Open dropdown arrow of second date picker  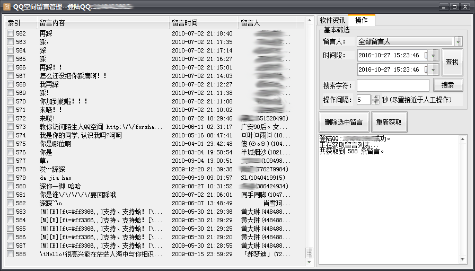pyautogui.click(x=434, y=69)
